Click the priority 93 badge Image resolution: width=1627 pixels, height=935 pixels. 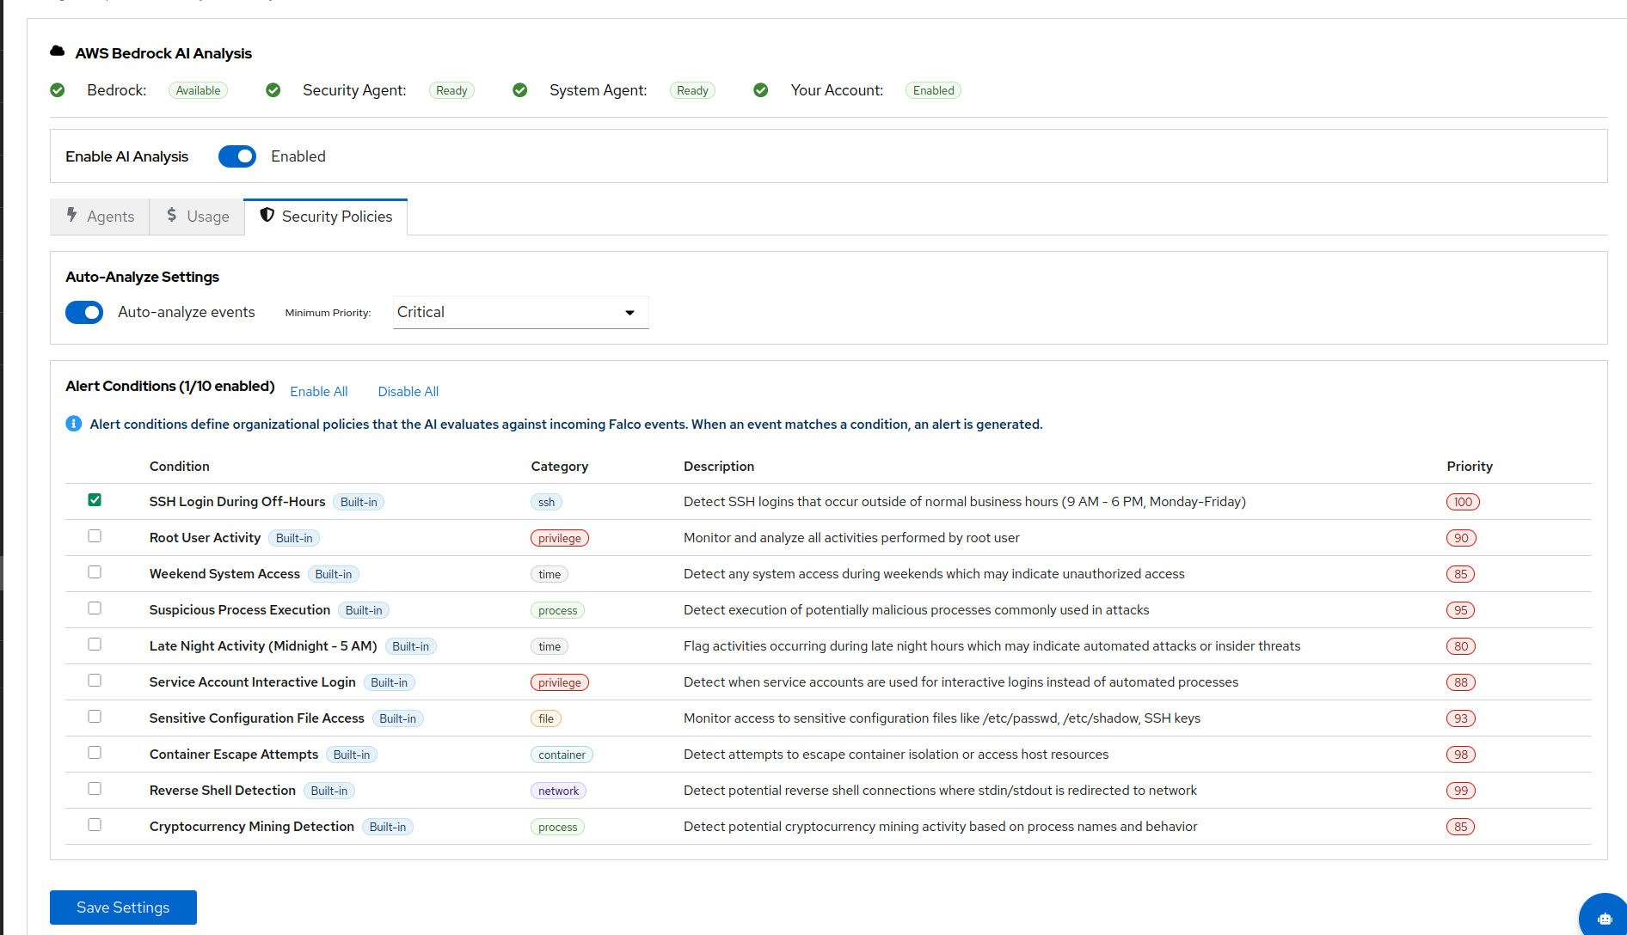pos(1461,718)
